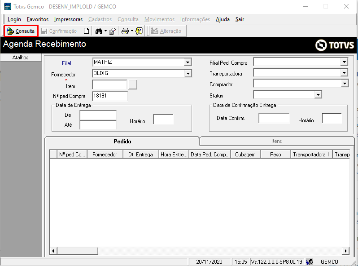Click the greyed Confirmação save button

click(59, 31)
